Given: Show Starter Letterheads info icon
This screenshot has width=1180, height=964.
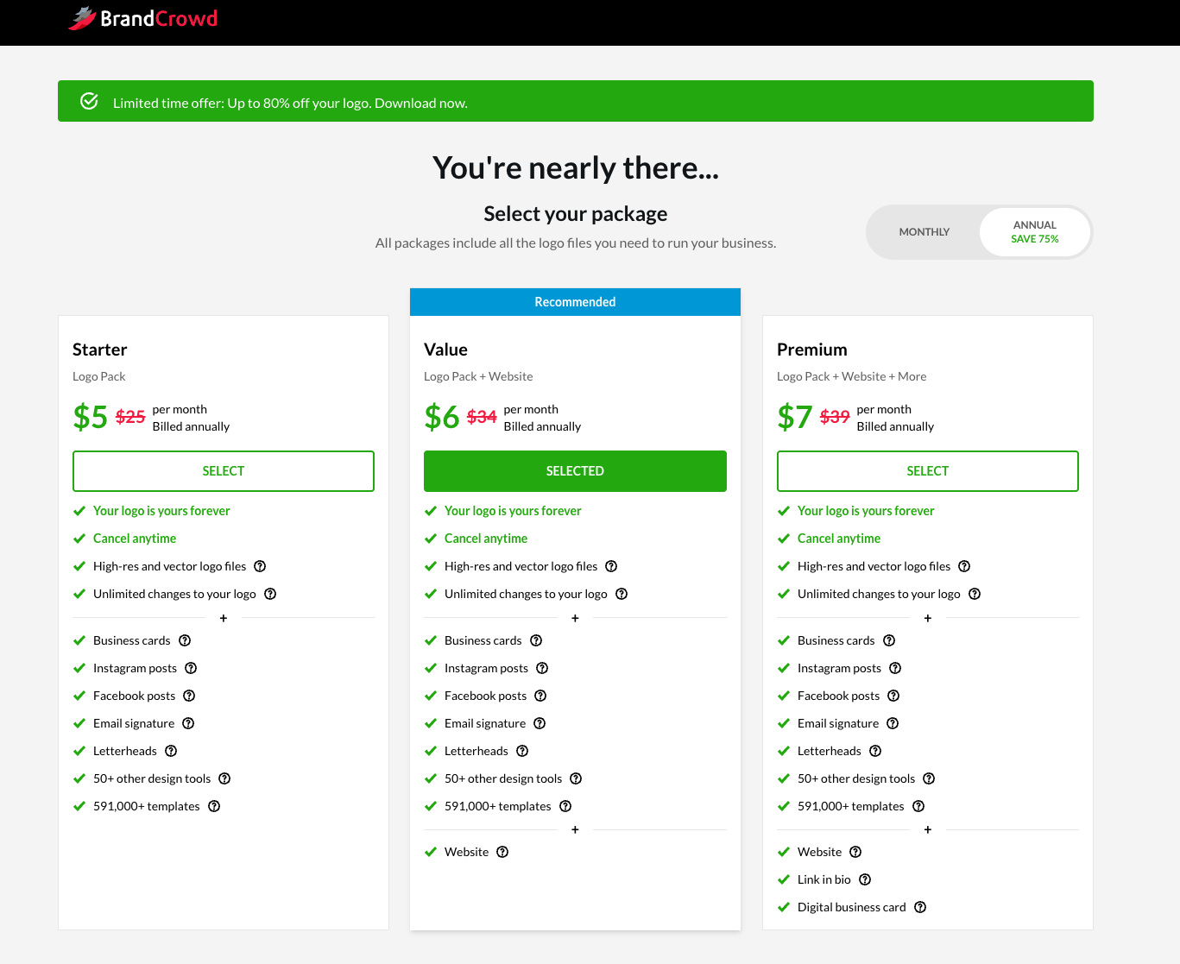Looking at the screenshot, I should 171,751.
